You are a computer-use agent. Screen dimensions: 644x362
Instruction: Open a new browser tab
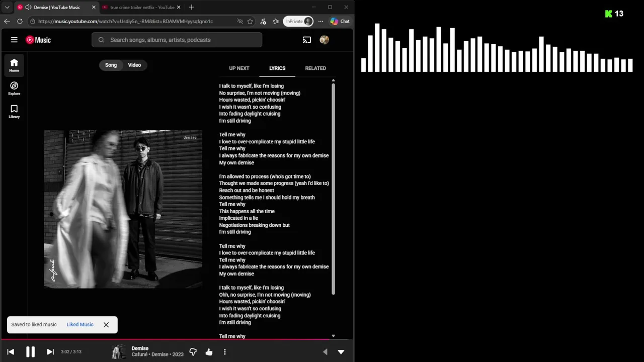(x=191, y=7)
